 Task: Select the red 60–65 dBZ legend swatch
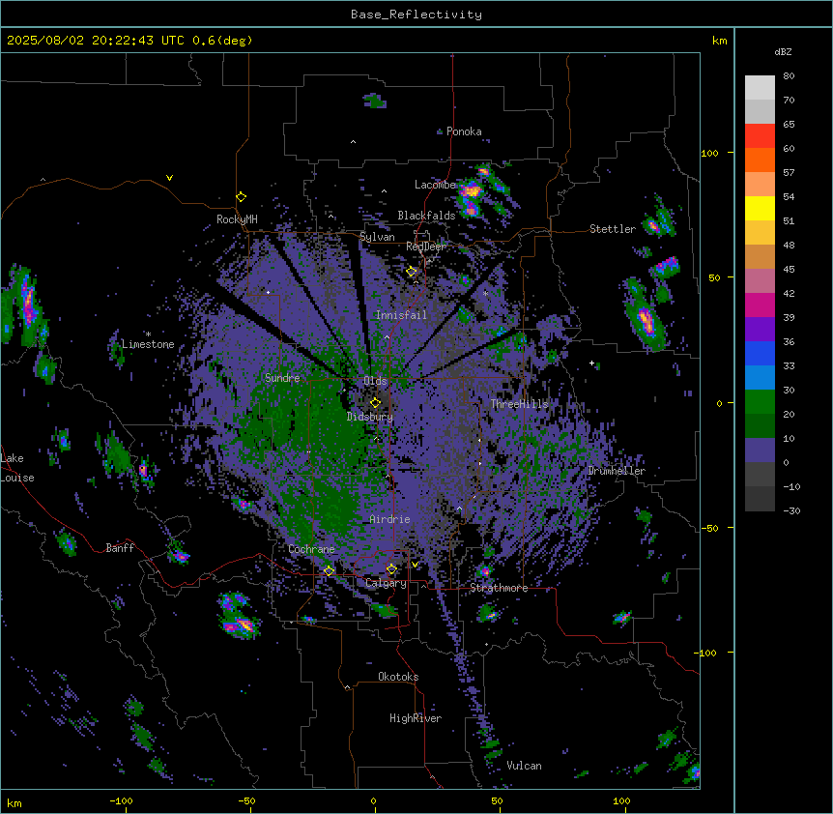click(x=760, y=135)
